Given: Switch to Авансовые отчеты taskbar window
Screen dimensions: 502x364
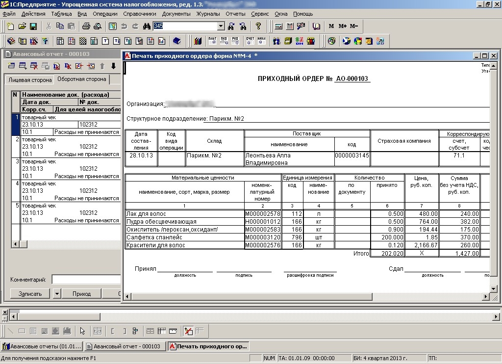Looking at the screenshot, I should (x=42, y=346).
